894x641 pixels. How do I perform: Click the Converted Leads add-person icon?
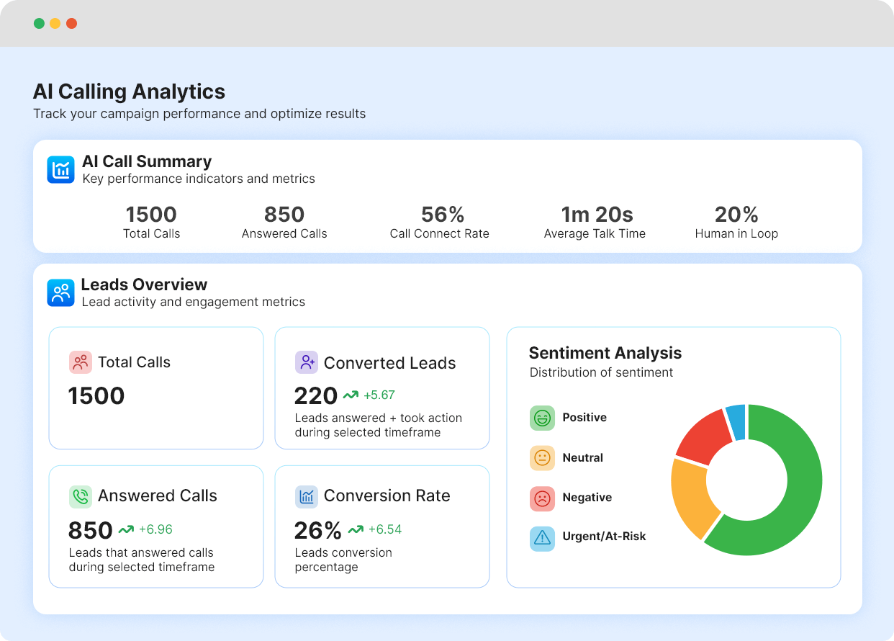coord(306,362)
